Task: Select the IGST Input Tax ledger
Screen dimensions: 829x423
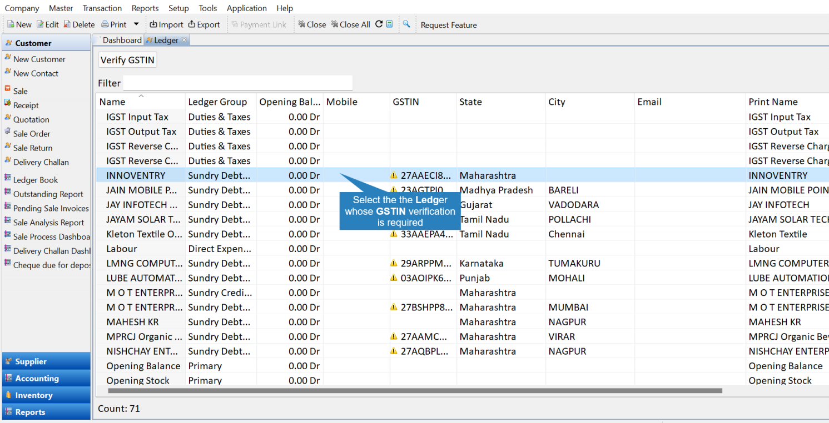Action: [x=463, y=117]
